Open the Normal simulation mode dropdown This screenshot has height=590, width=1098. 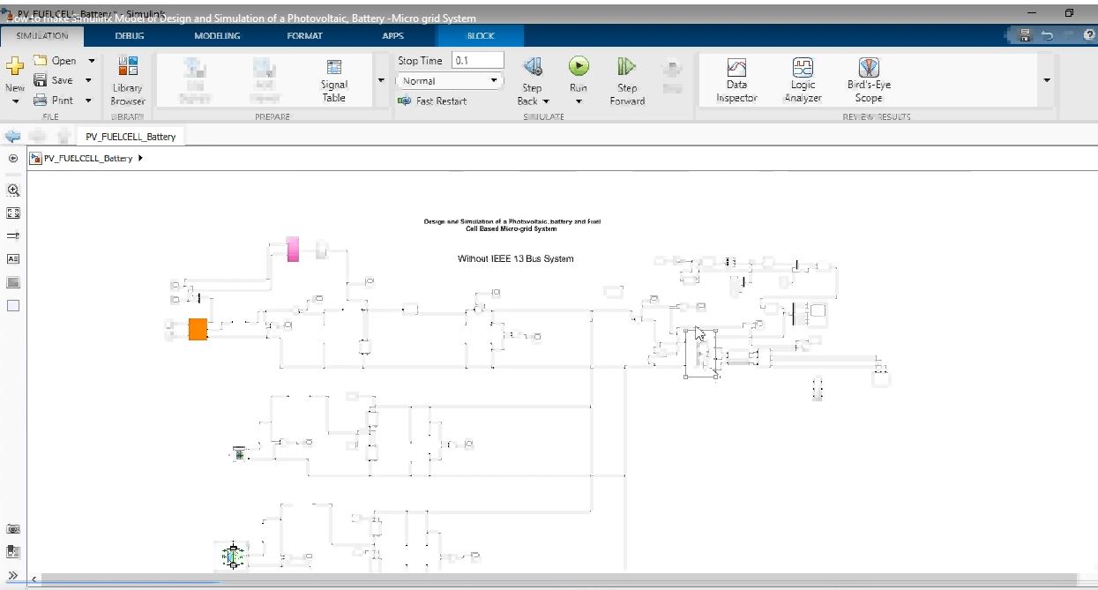450,80
